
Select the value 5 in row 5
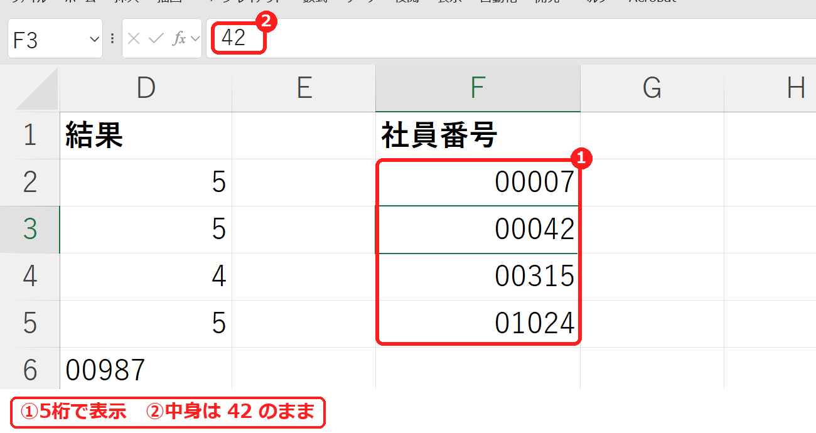coord(146,324)
